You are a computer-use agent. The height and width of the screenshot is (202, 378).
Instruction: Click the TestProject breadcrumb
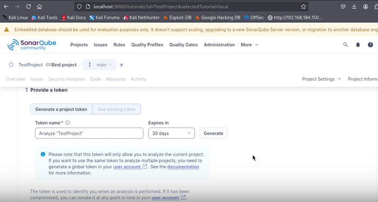click(x=31, y=65)
